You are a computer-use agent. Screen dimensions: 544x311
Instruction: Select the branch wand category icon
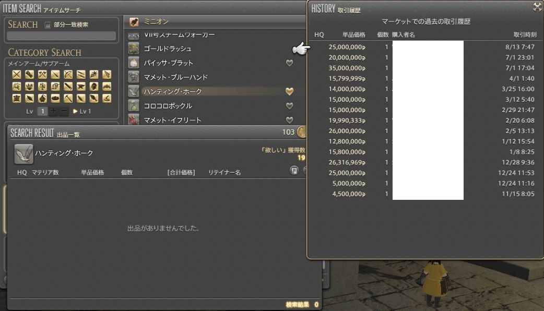point(16,86)
